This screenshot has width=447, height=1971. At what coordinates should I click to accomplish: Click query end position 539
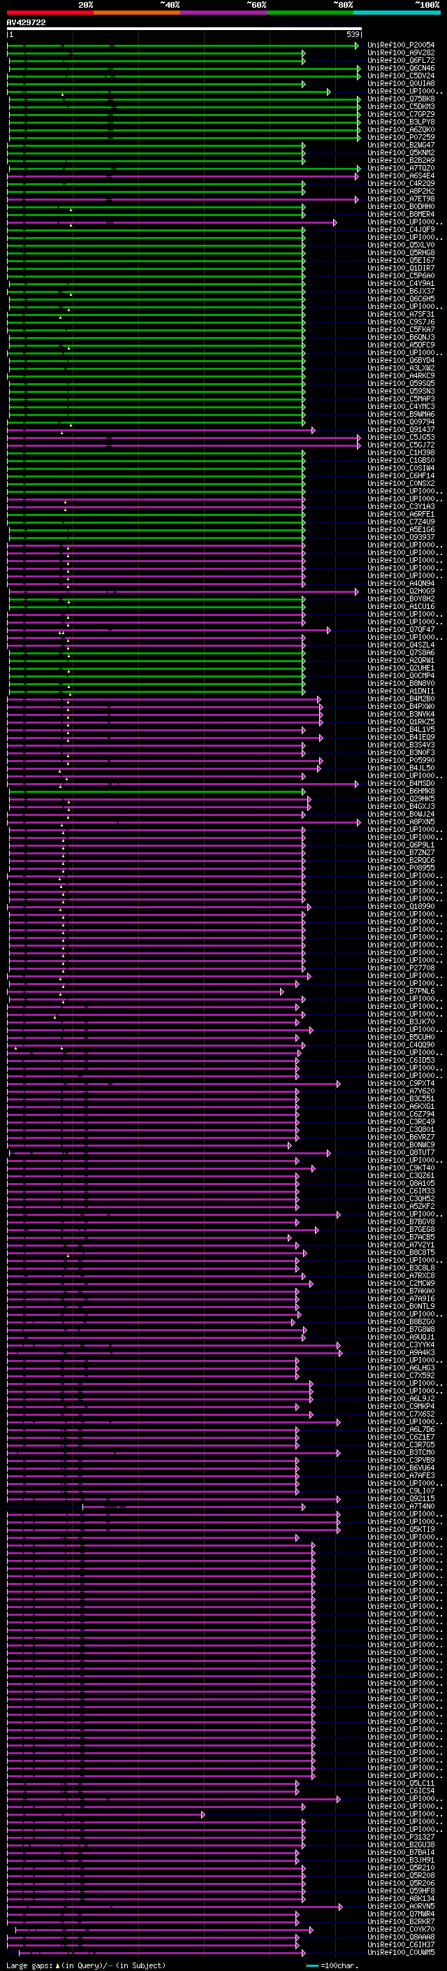(x=353, y=34)
